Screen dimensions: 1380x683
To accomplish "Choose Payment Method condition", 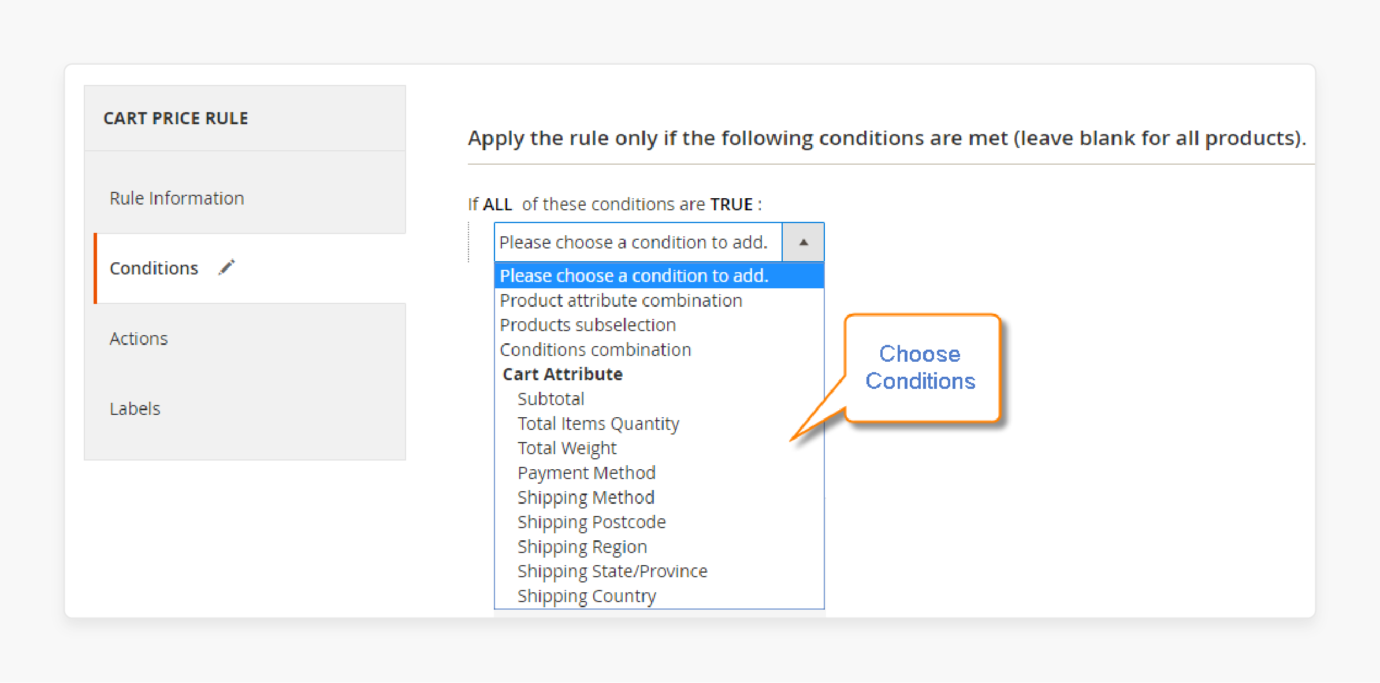I will 586,472.
